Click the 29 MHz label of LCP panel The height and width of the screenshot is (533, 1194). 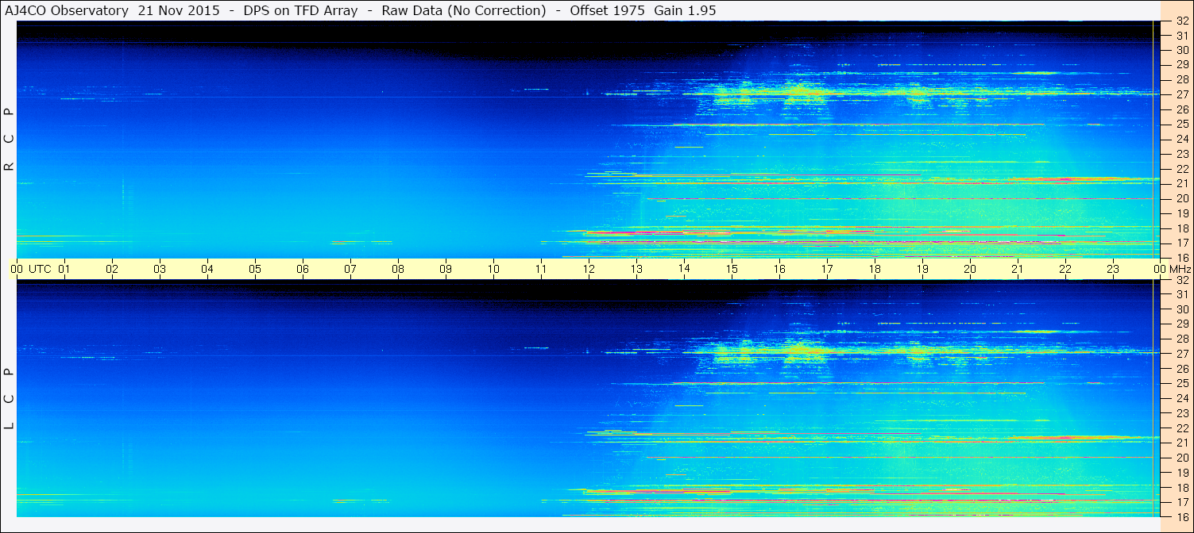tap(1182, 324)
